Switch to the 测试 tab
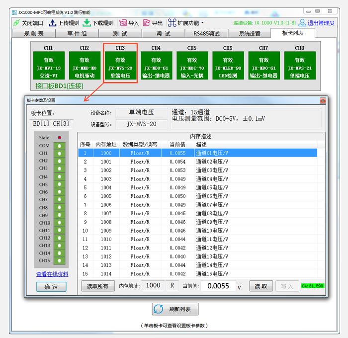Screen dimensions: 348x338 click(120, 34)
